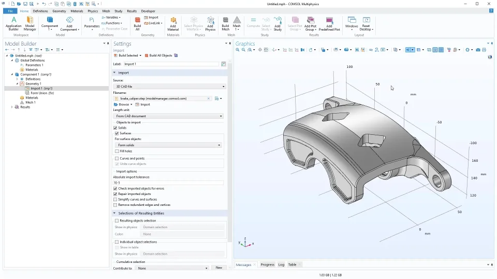The width and height of the screenshot is (497, 279).
Task: Click the Absolute import tolerance field
Action: tap(168, 183)
